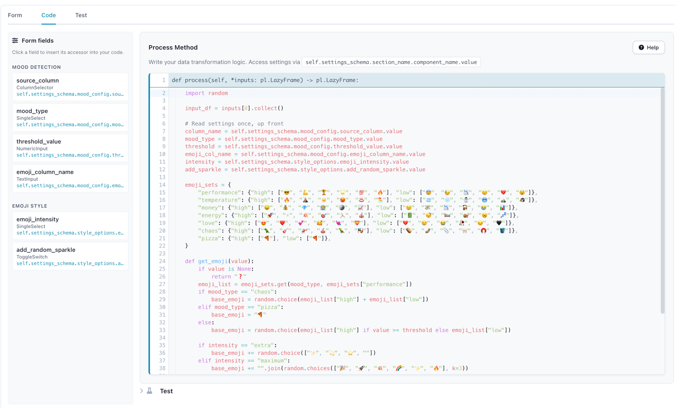Insert source_column field accessor
The image size is (676, 408).
pyautogui.click(x=70, y=87)
